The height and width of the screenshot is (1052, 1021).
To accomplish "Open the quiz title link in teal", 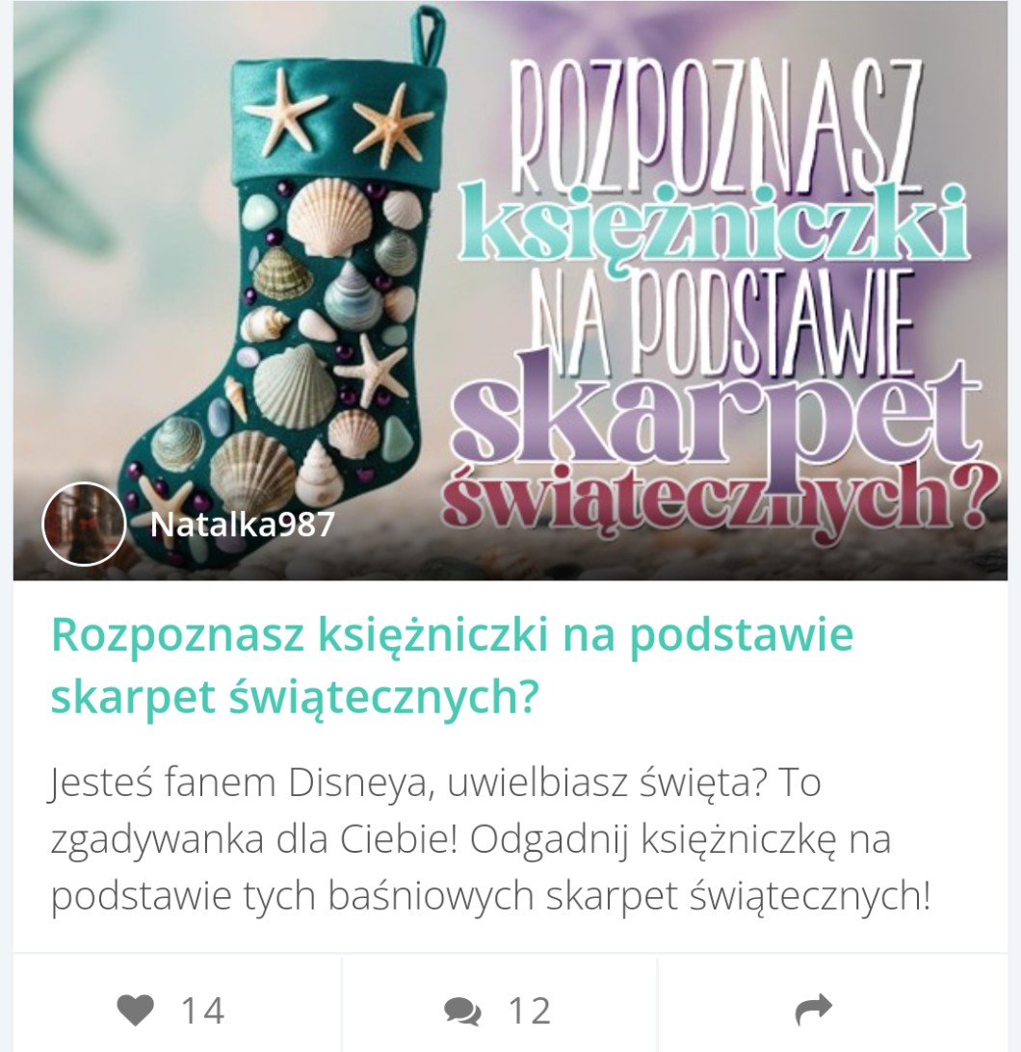I will point(452,665).
